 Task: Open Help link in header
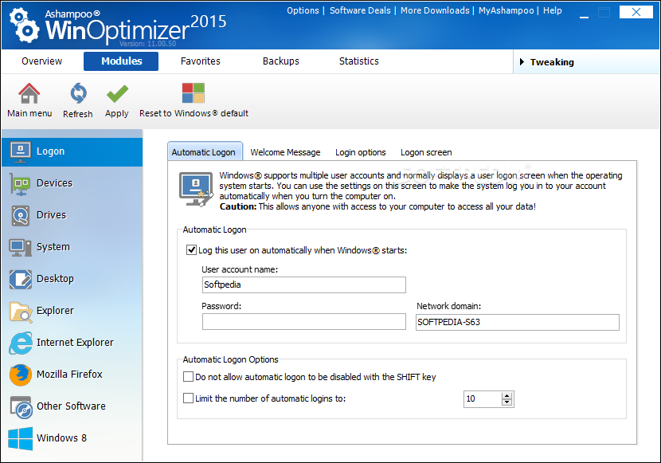pos(552,10)
